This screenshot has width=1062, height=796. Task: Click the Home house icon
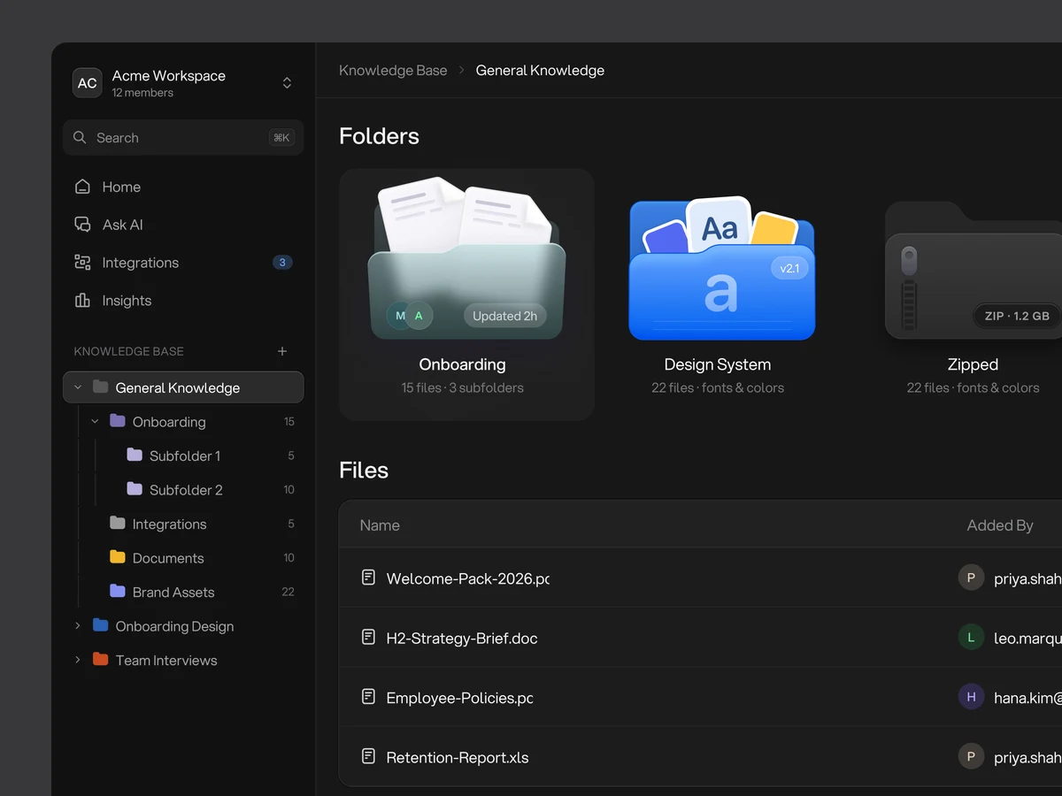(x=82, y=187)
